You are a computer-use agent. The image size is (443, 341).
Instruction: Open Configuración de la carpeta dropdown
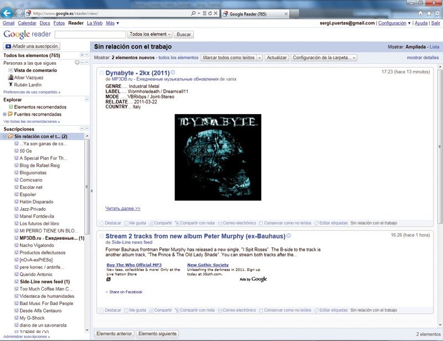tap(324, 58)
